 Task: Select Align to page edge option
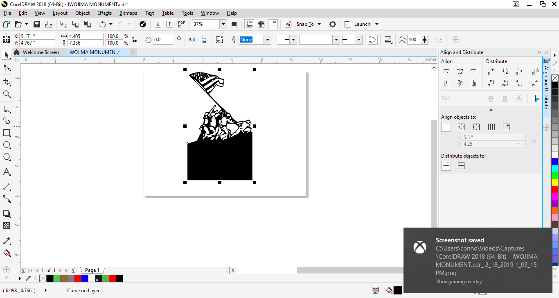coord(461,127)
